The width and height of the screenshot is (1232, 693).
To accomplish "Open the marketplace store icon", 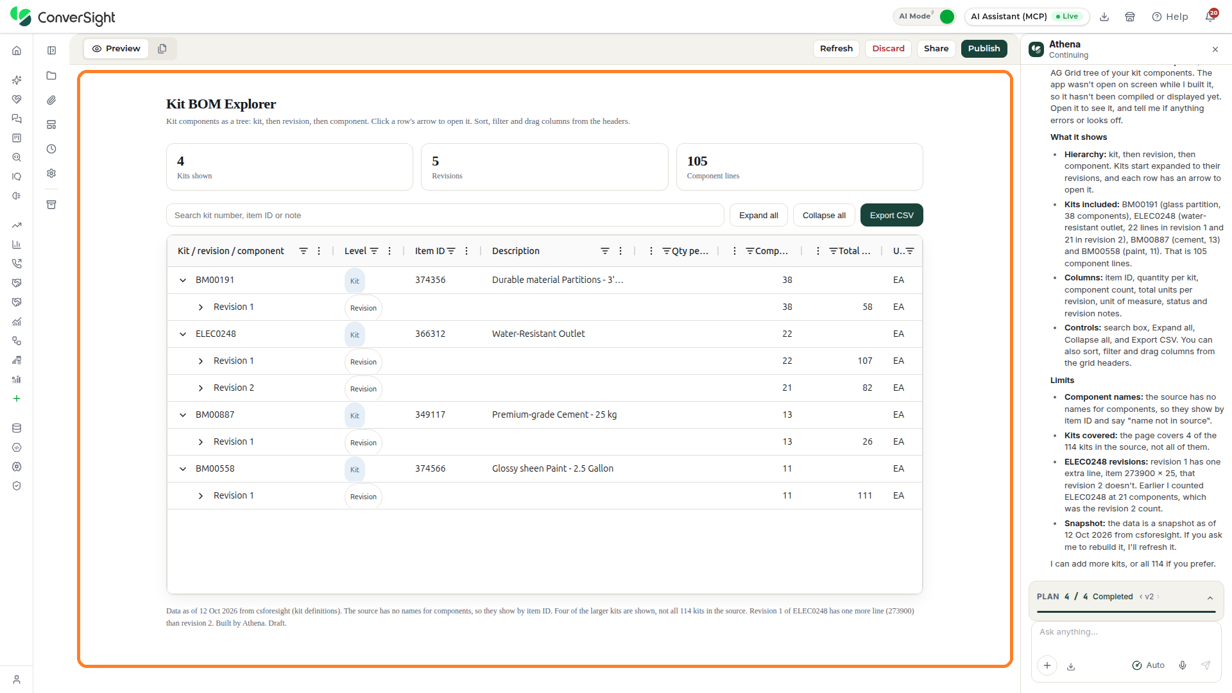I will [1130, 17].
